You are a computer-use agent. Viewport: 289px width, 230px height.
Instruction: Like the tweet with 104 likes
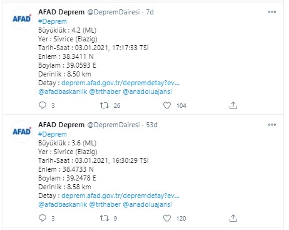click(167, 105)
